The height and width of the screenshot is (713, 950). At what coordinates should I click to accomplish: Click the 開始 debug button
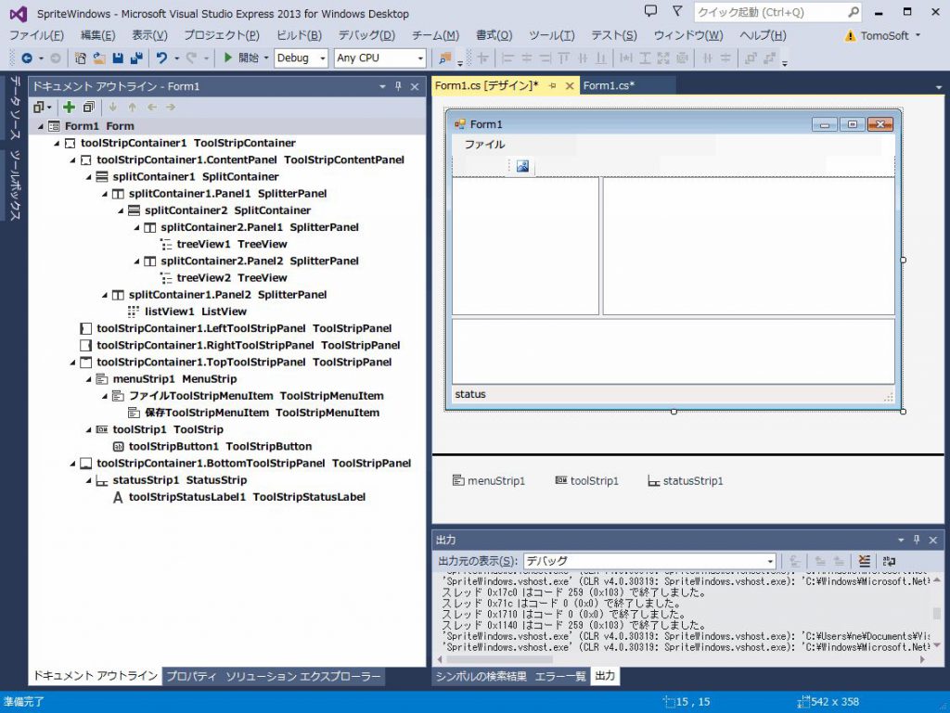(x=244, y=57)
